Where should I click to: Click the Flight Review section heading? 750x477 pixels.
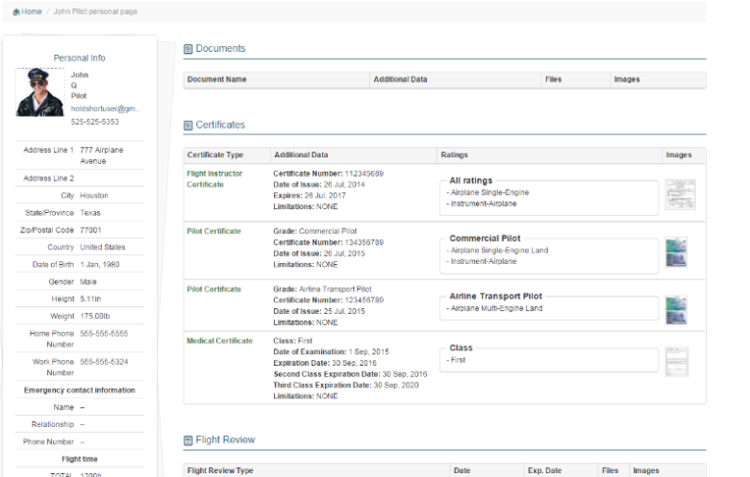tap(225, 440)
